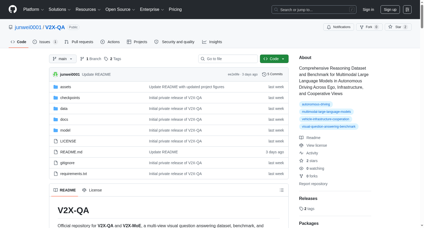This screenshot has width=424, height=228.
Task: Click the visual-question-answering-benchmark topic tag
Action: pyautogui.click(x=329, y=127)
